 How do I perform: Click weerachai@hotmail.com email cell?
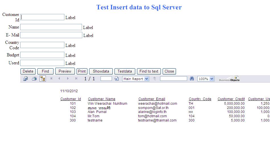tap(157, 104)
